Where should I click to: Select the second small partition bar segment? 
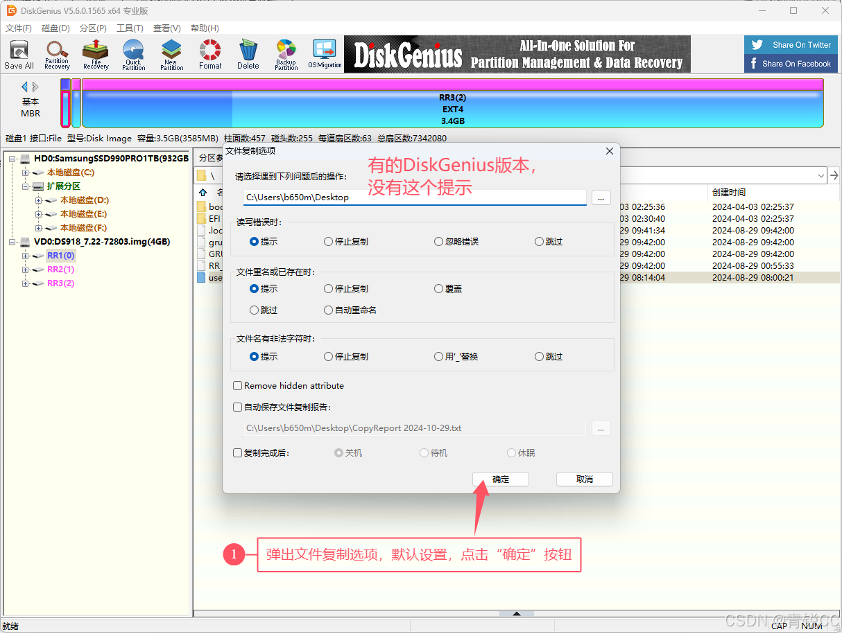pyautogui.click(x=76, y=103)
